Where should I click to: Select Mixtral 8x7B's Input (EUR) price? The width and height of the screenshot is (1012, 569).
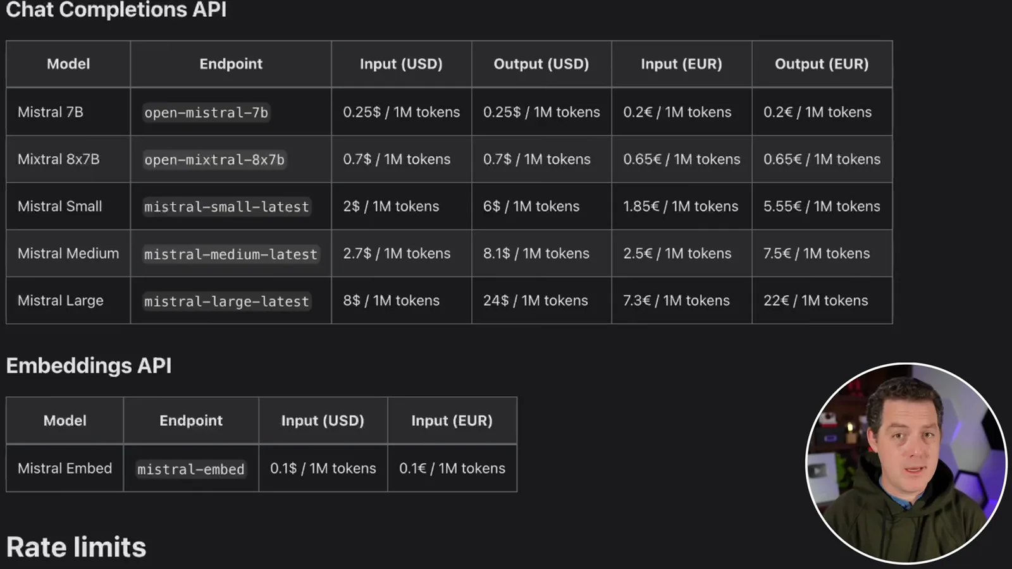point(682,159)
